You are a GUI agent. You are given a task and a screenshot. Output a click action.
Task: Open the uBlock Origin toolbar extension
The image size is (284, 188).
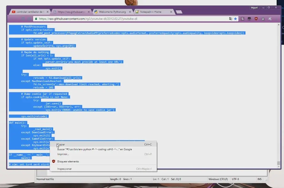click(256, 19)
